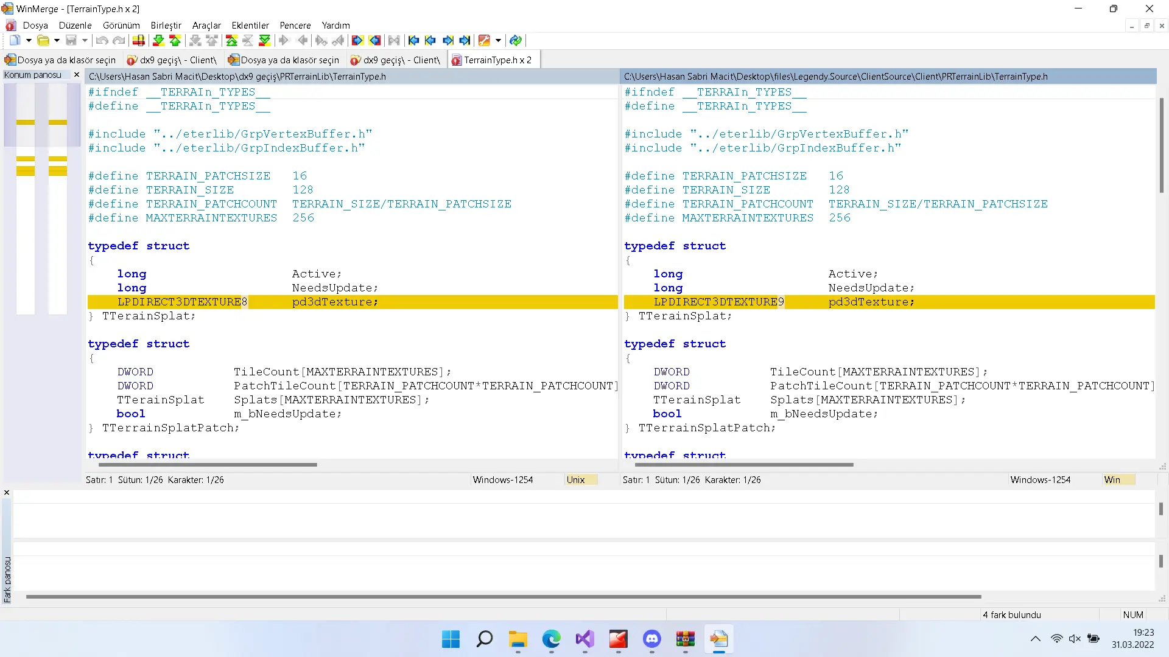Screen dimensions: 1169x657
Task: Open the Options icon dropdown arrow
Action: click(498, 41)
